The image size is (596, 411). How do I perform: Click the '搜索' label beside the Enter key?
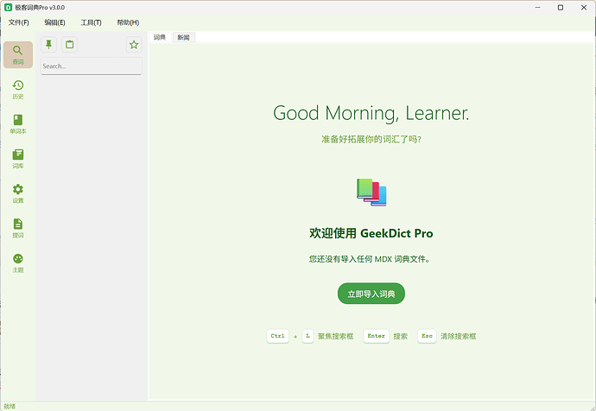[x=400, y=336]
